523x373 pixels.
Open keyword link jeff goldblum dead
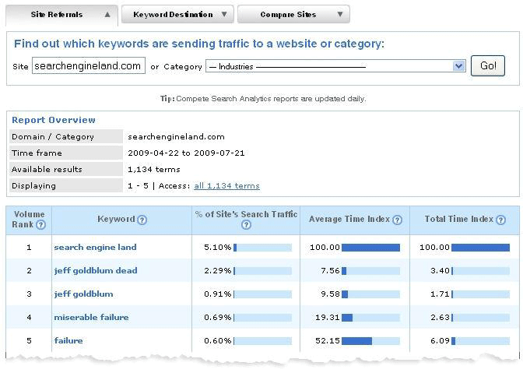(x=96, y=270)
